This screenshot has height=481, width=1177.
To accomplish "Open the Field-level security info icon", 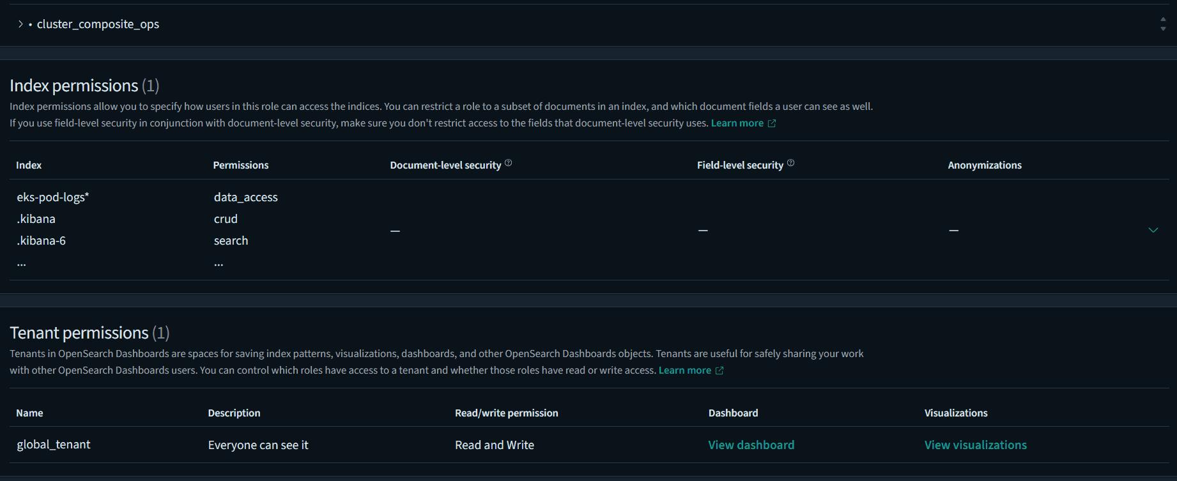I will [790, 163].
